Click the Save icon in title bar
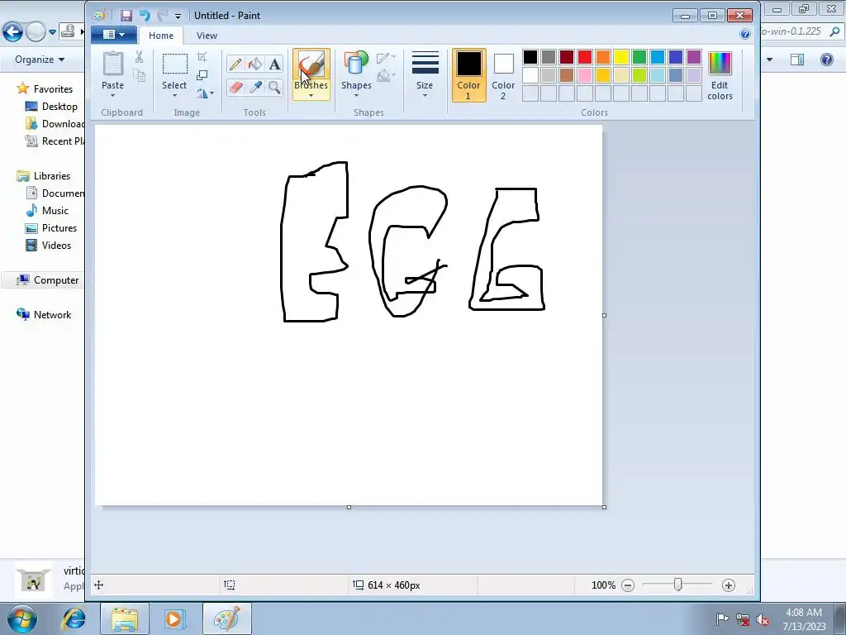This screenshot has width=846, height=635. [x=126, y=16]
